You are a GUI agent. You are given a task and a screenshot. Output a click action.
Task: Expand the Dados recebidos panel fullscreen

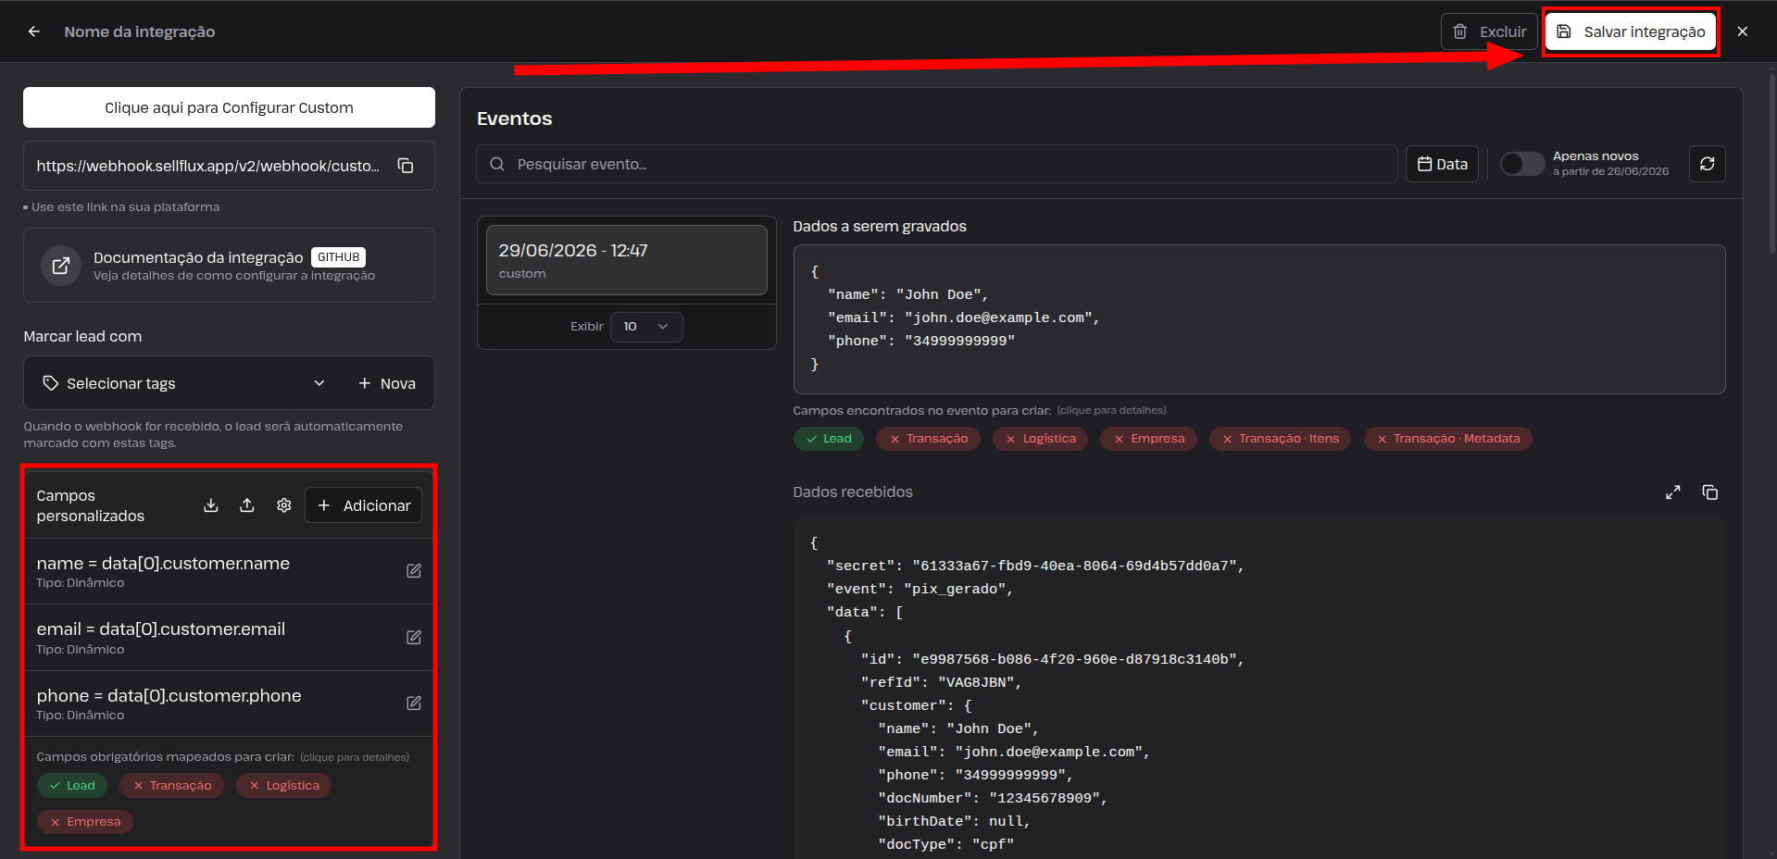(x=1672, y=492)
